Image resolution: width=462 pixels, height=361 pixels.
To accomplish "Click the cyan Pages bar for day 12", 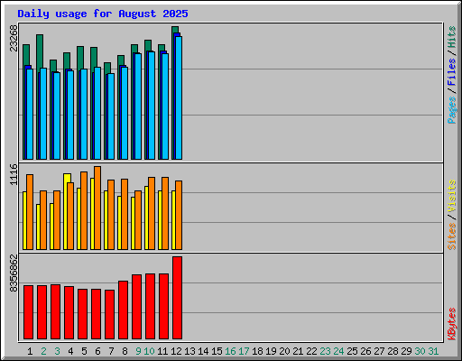I will pos(179,97).
